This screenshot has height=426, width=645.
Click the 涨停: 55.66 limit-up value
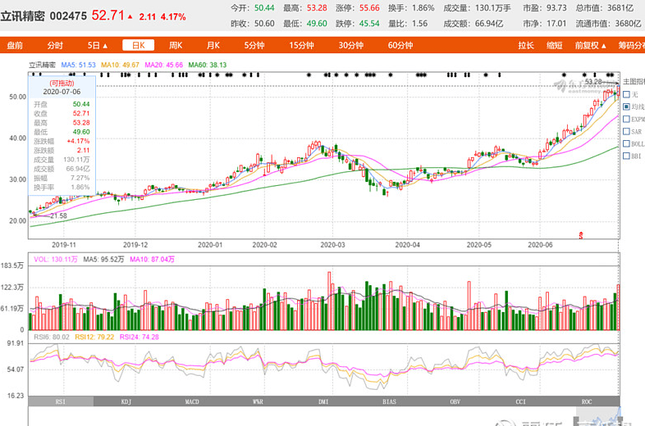358,8
